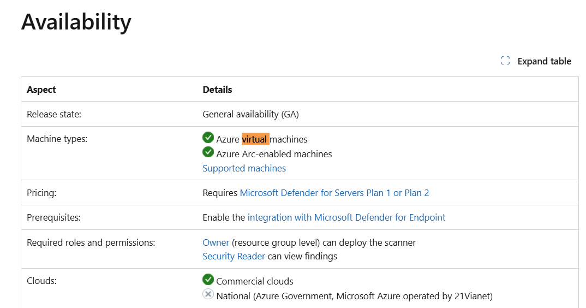Open Microsoft Defender for Servers Plan link
Screen dimensions: 586x308
point(334,193)
